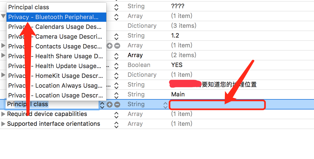Choose Principal class at top of key list
Image resolution: width=314 pixels, height=159 pixels.
(x=56, y=7)
